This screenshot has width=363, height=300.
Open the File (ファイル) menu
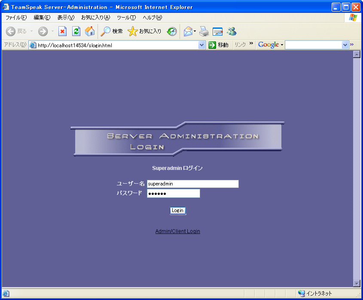[16, 17]
